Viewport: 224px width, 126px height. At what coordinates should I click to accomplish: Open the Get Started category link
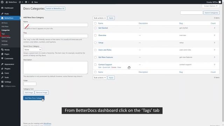tap(103, 28)
